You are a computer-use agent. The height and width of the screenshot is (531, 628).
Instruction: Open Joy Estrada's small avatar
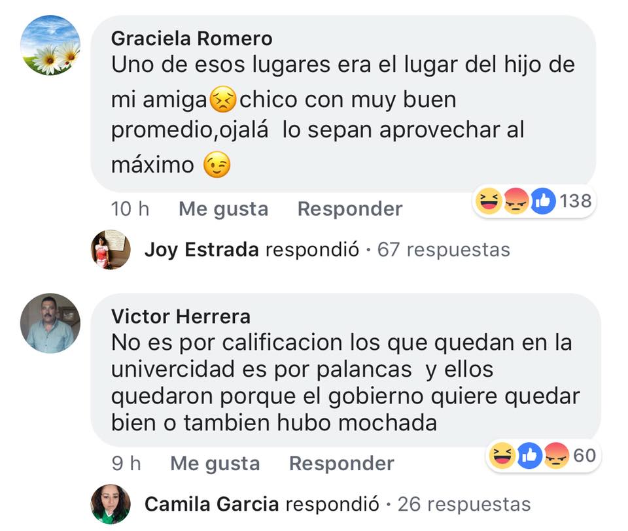tap(111, 250)
